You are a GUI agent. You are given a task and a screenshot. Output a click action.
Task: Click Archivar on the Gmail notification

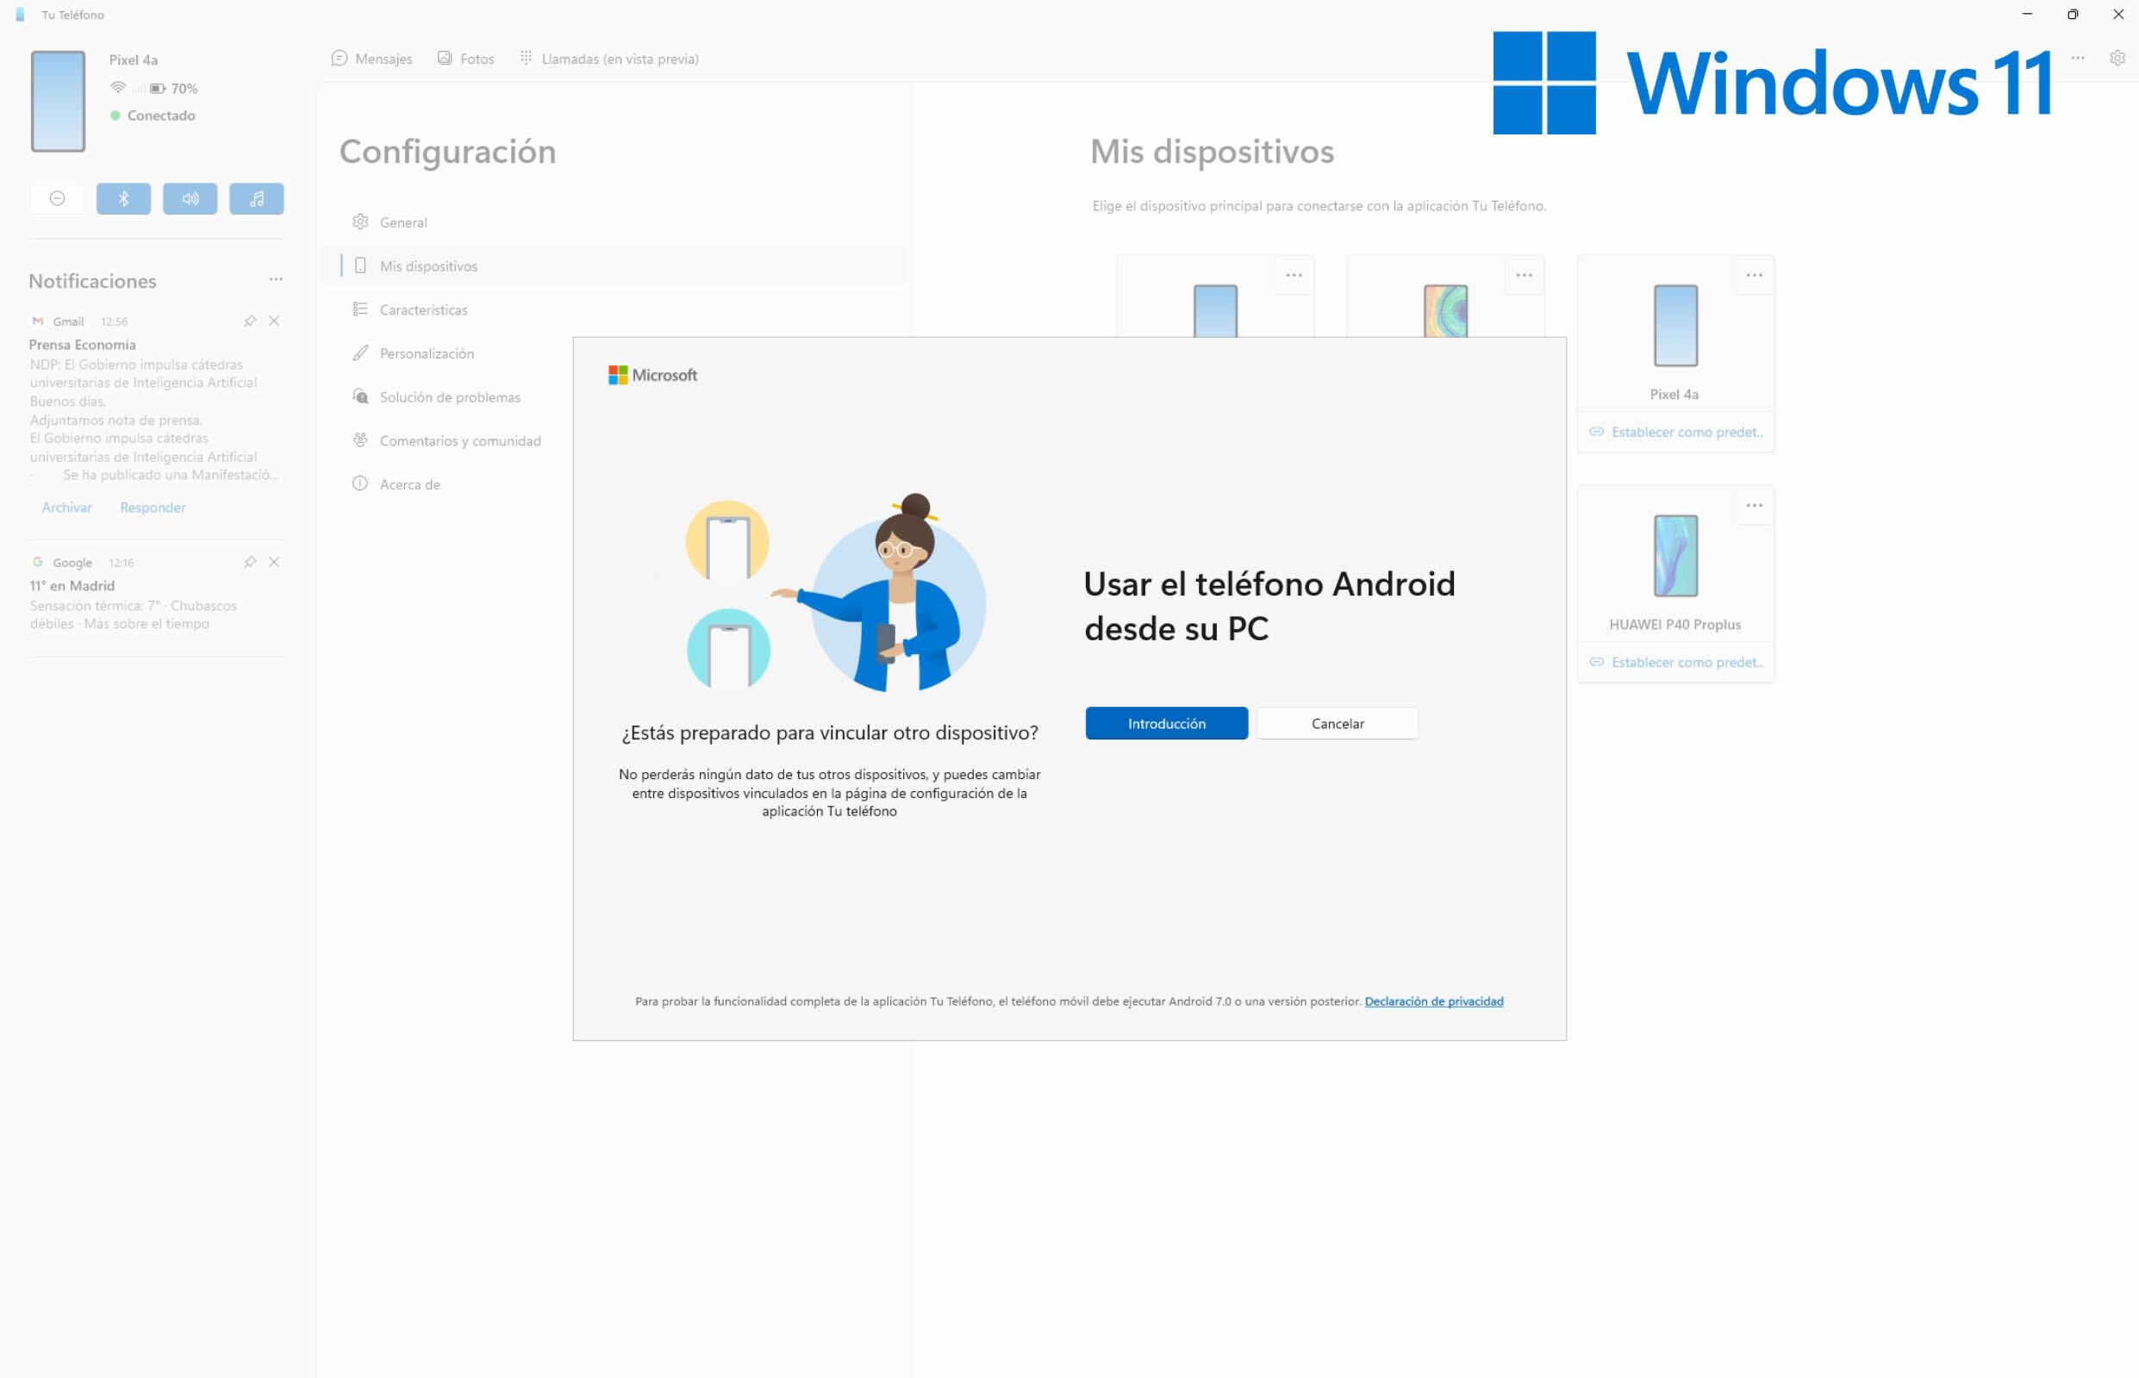click(66, 508)
